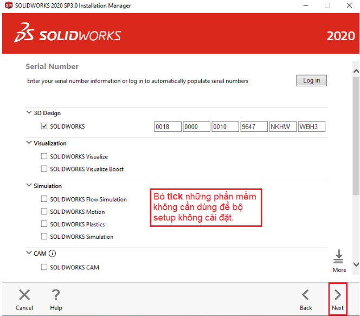Click the More download icon
This screenshot has width=360, height=316.
339,257
